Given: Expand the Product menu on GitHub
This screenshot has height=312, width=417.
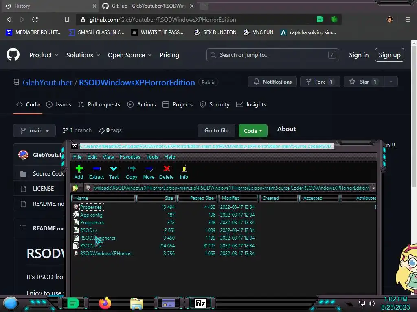Looking at the screenshot, I should coord(44,55).
